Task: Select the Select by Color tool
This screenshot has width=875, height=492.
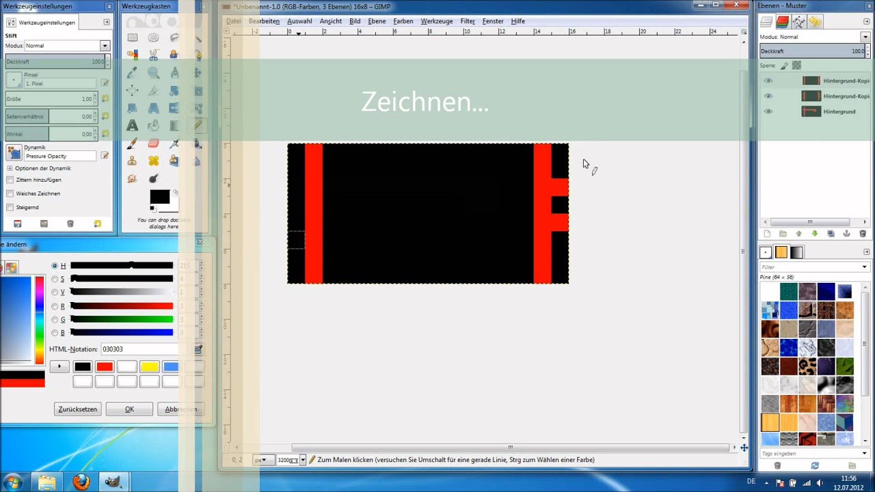Action: coord(132,54)
